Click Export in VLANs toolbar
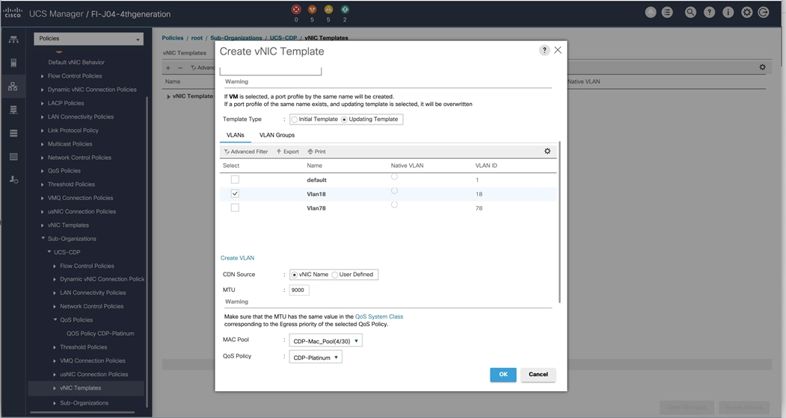The image size is (786, 418). pyautogui.click(x=288, y=152)
